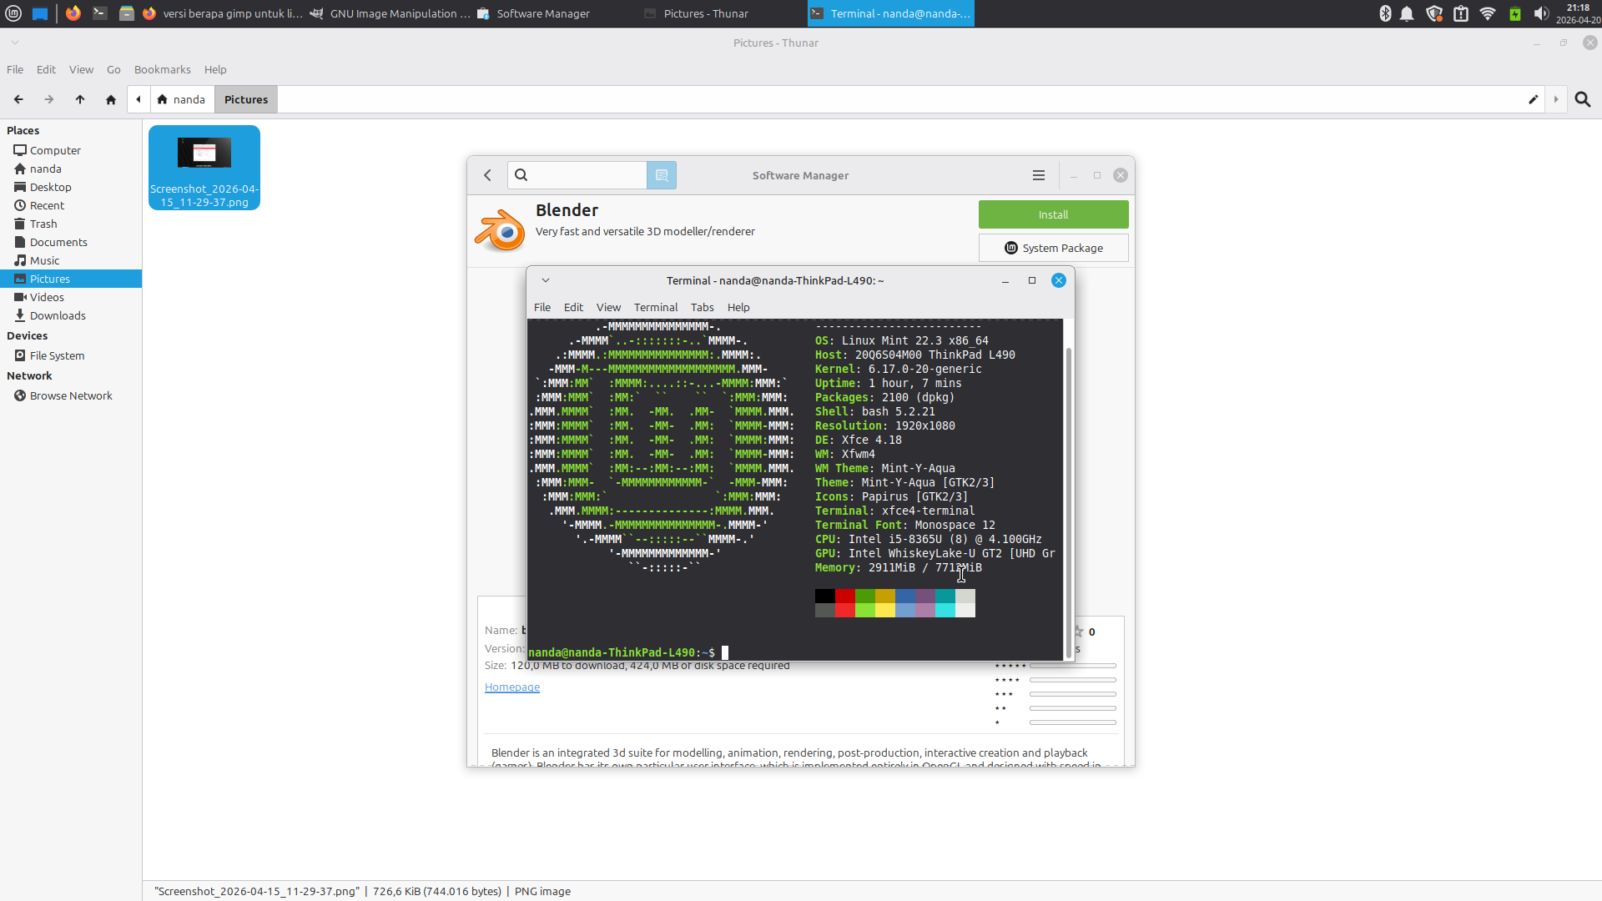1602x901 pixels.
Task: Click Browse Network in sidebar
Action: (x=71, y=395)
